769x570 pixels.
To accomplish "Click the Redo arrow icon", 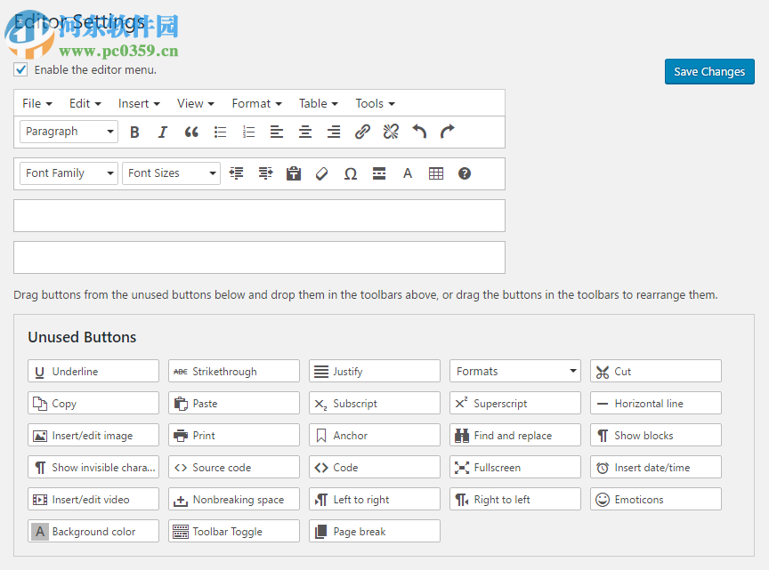I will [x=448, y=132].
